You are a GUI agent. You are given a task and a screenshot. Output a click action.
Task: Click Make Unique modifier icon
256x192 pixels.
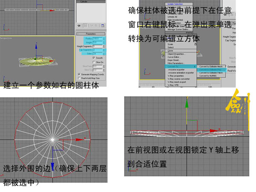[x=92, y=26]
